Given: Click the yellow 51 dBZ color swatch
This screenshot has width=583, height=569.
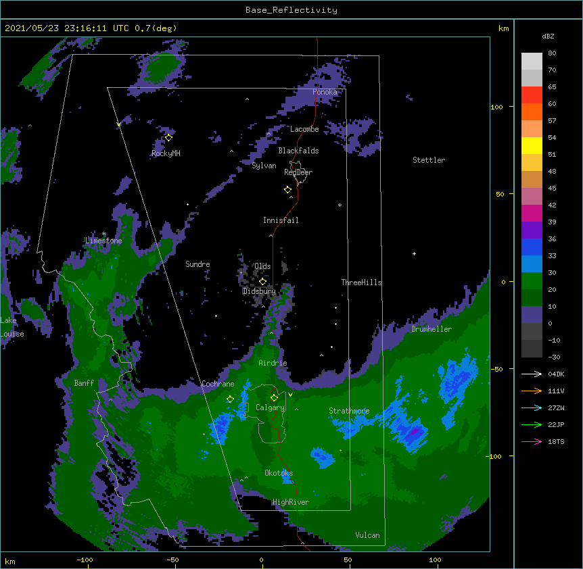Looking at the screenshot, I should (x=532, y=145).
